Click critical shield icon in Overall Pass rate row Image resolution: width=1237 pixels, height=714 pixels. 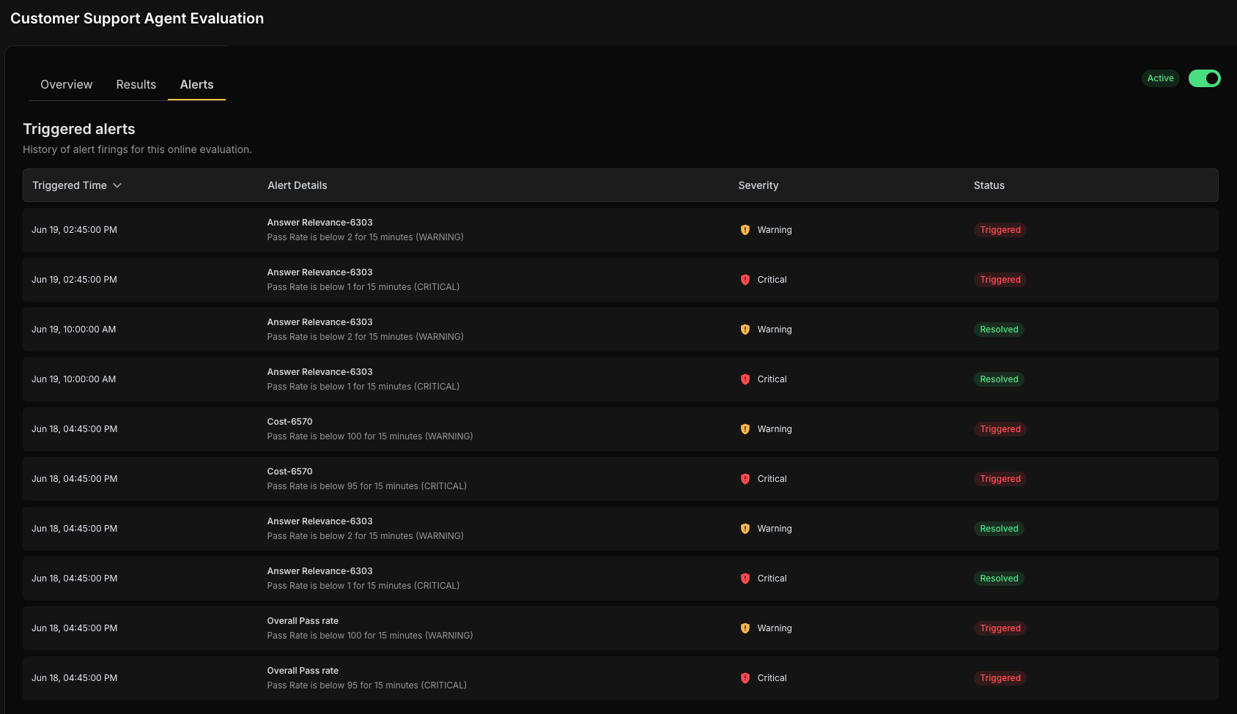745,678
